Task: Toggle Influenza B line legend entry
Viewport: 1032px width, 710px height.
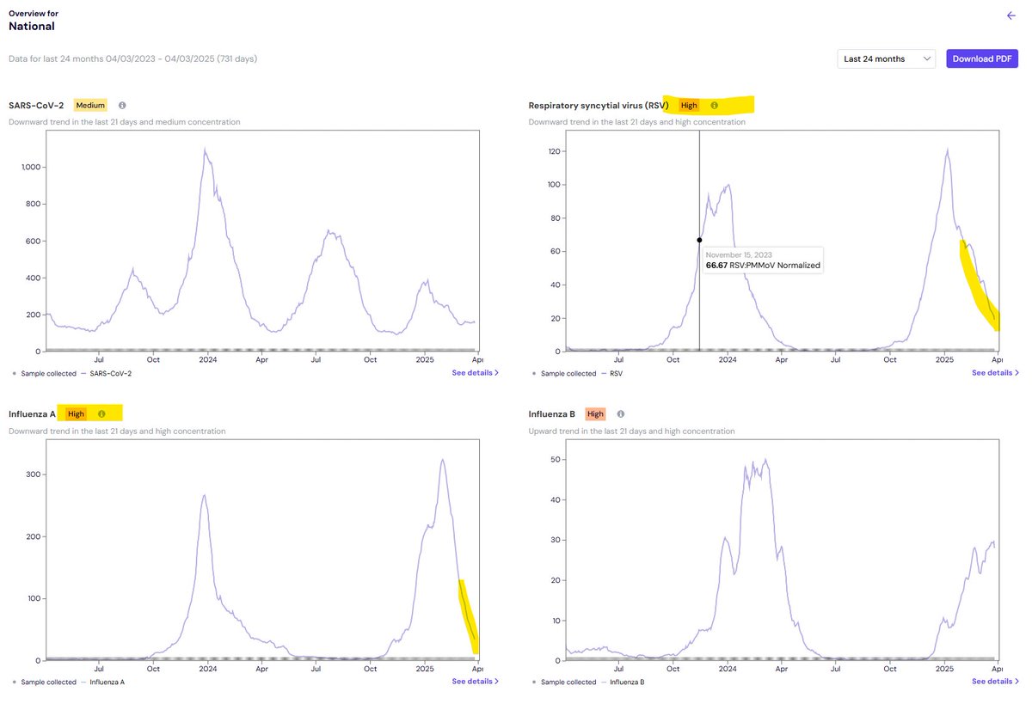Action: [x=623, y=682]
